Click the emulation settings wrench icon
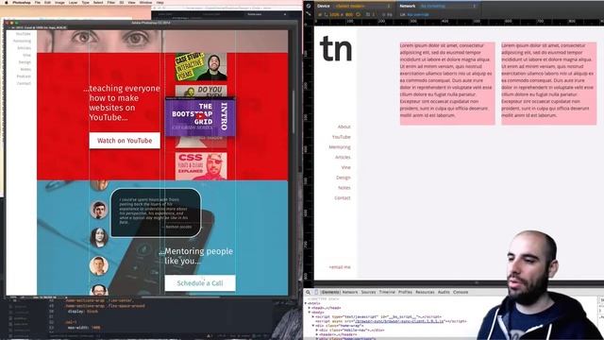Viewport: 604px width, 340px height. (309, 13)
